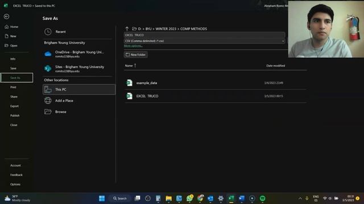Open the Windows Start menu
The width and height of the screenshot is (364, 204).
102,198
